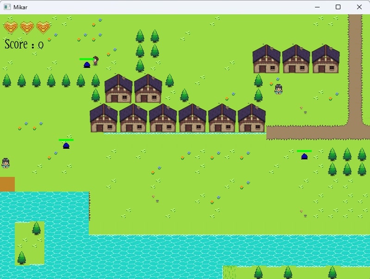Click the blue slime near the left edge
The width and height of the screenshot is (370, 279).
66,146
